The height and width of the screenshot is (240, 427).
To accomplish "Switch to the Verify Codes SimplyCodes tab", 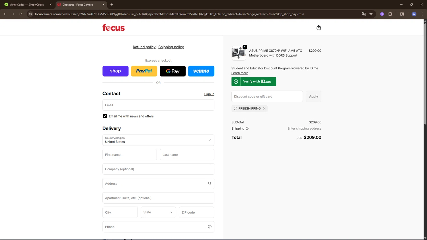I will pyautogui.click(x=27, y=5).
